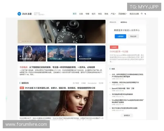Open the DUX主题专题 girl thumbnail
The height and width of the screenshot is (131, 164).
32,53
